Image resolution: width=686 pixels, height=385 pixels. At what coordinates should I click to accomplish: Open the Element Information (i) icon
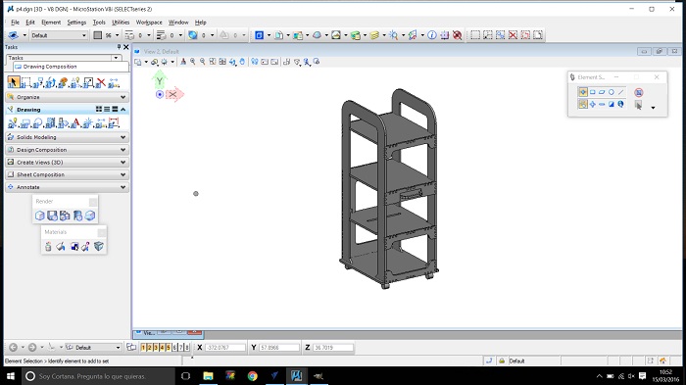tap(432, 35)
